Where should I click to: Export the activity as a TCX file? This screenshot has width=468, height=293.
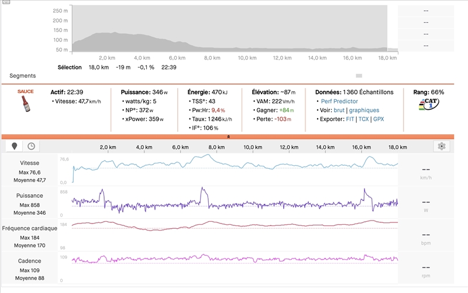[x=364, y=119]
